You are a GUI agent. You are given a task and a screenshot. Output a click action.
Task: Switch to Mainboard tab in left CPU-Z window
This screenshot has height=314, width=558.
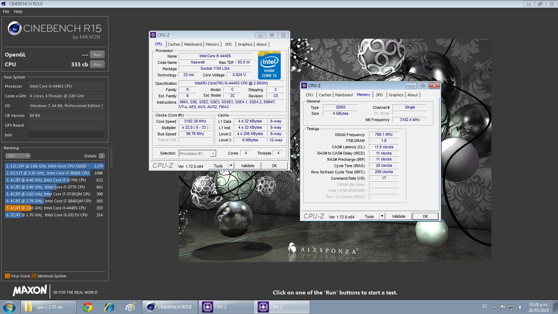click(193, 44)
